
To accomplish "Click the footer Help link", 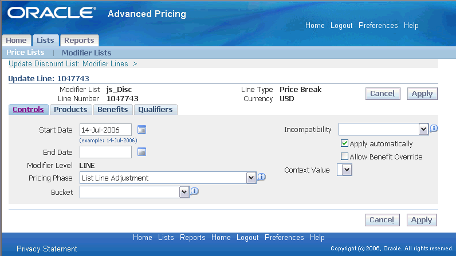I will (317, 237).
